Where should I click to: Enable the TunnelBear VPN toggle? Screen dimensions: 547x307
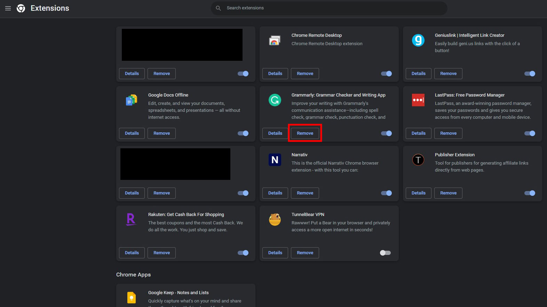tap(386, 253)
